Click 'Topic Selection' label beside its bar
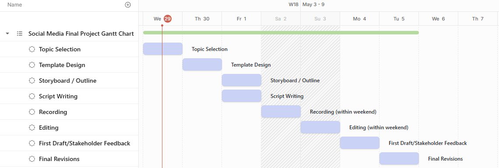The height and width of the screenshot is (168, 499). (209, 49)
